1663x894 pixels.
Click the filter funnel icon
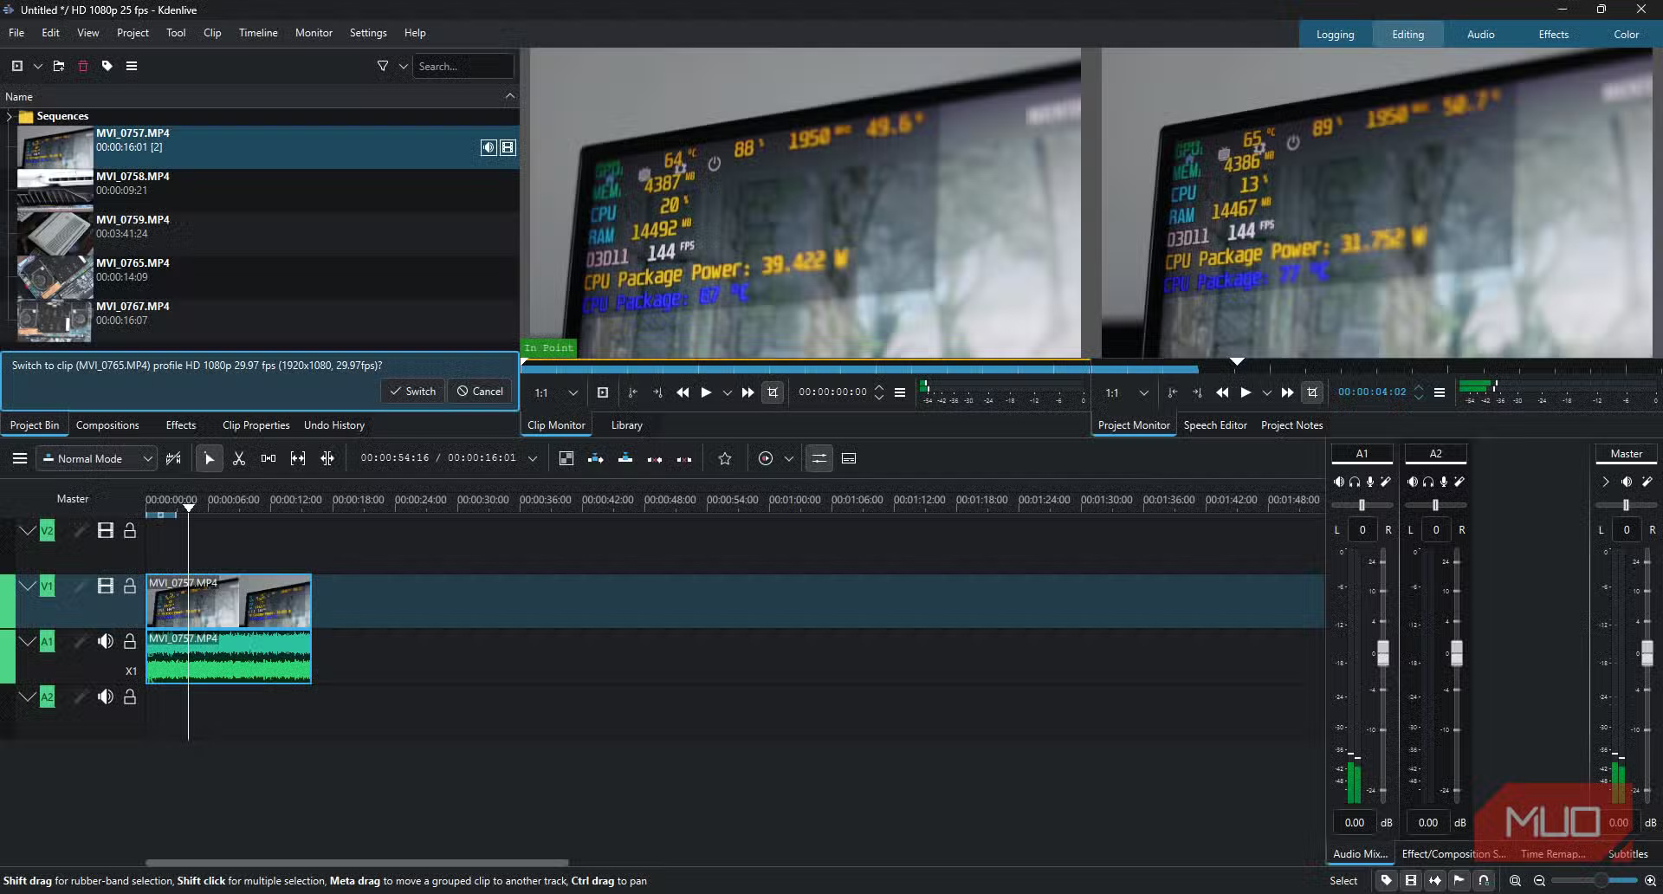[383, 66]
